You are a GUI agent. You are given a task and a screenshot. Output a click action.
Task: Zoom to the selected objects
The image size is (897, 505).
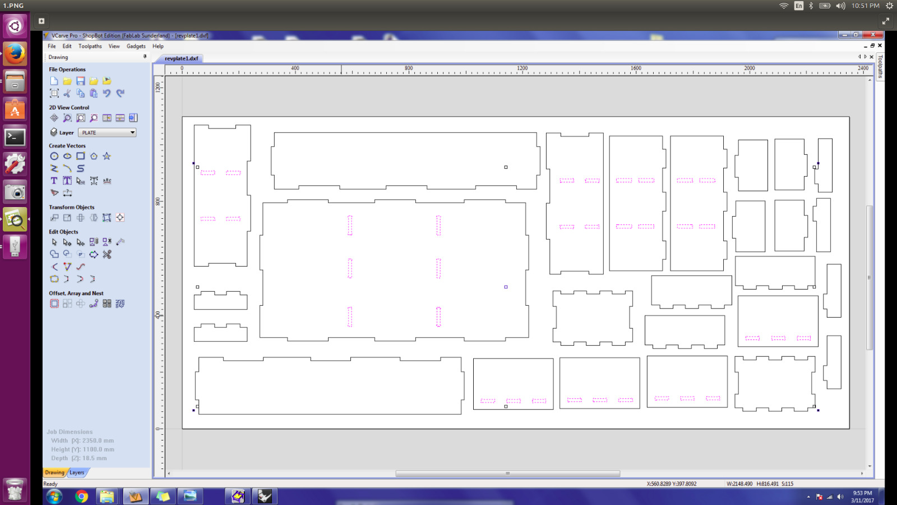pos(94,118)
